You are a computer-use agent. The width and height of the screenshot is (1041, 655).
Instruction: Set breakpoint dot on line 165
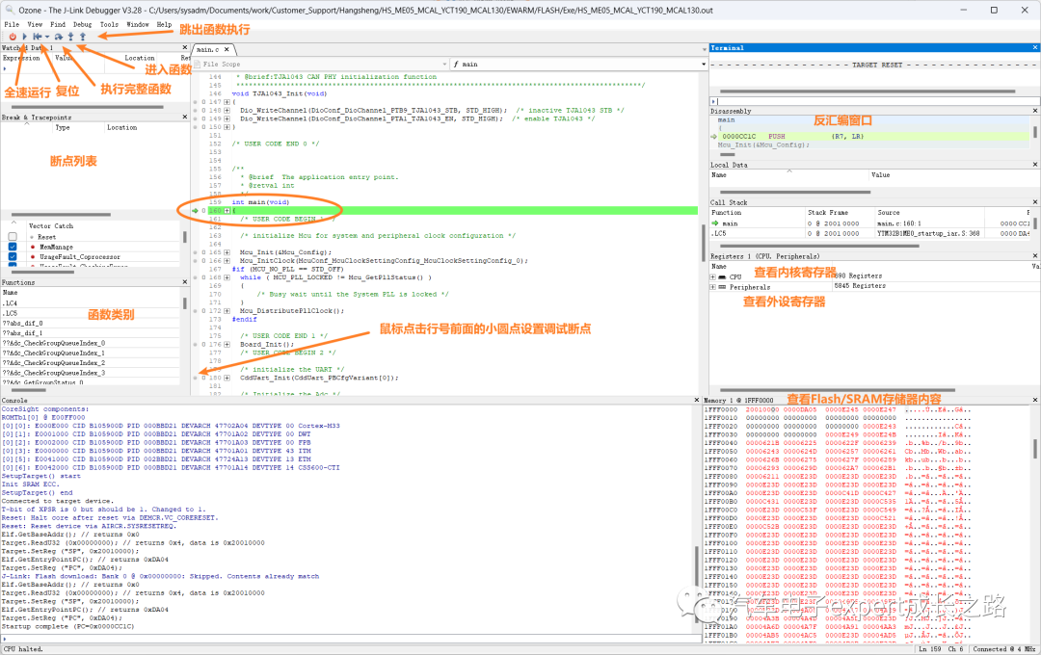click(195, 252)
